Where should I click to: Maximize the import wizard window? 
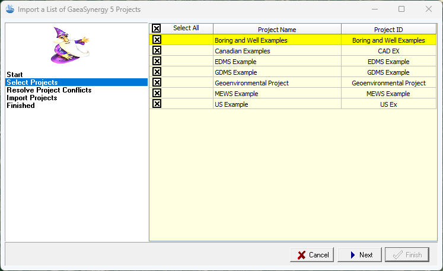point(401,9)
